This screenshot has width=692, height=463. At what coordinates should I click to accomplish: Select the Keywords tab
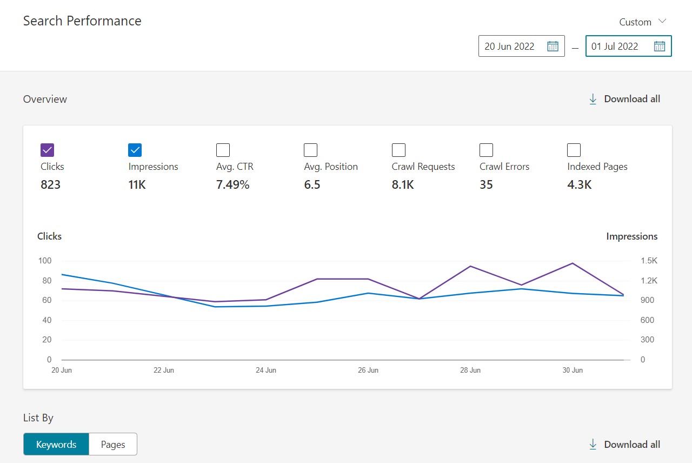click(x=56, y=445)
